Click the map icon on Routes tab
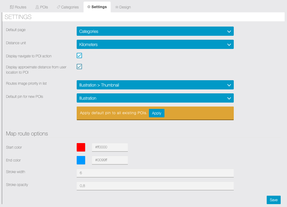This screenshot has height=207, width=287. pos(12,7)
